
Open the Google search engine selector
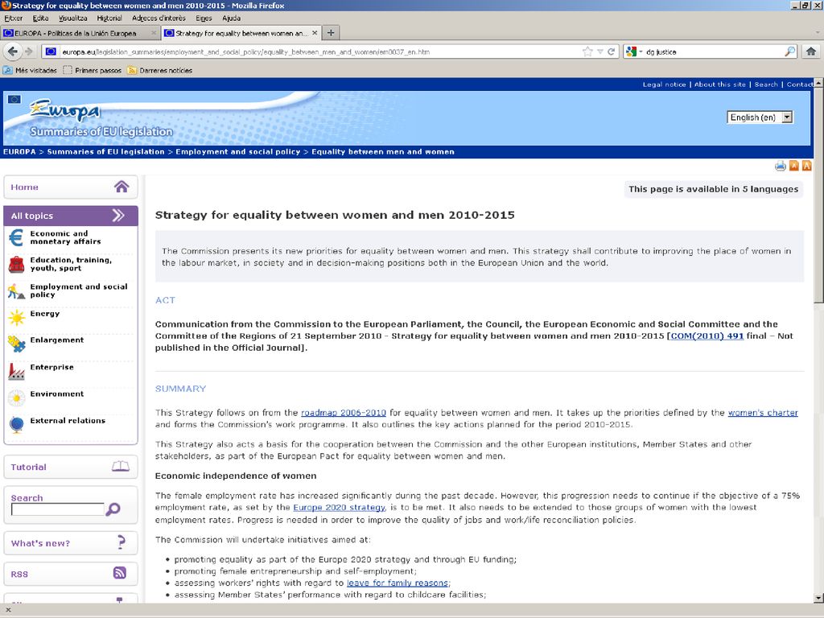[x=634, y=51]
